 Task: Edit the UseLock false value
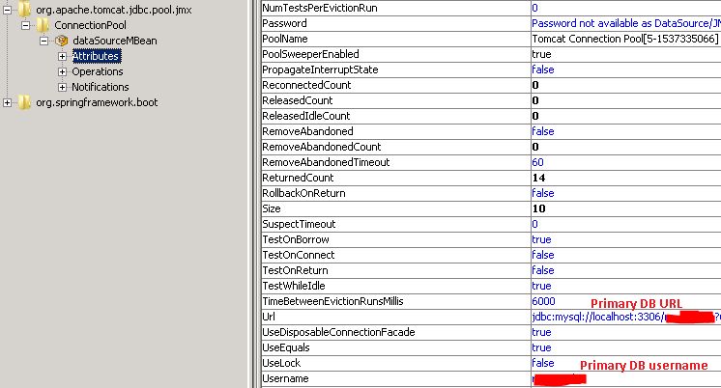tap(543, 363)
